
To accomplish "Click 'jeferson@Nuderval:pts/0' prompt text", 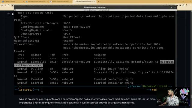I will pyautogui.click(x=147, y=86).
